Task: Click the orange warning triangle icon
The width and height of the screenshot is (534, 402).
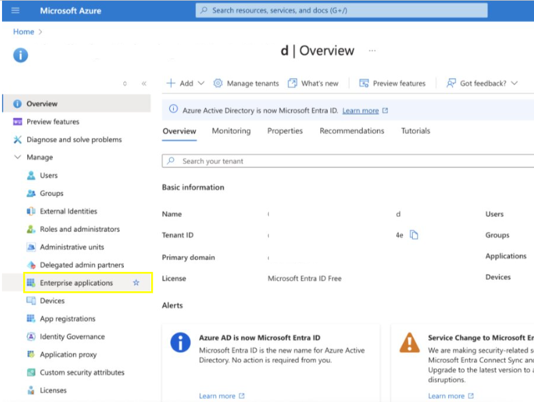Action: pos(409,342)
